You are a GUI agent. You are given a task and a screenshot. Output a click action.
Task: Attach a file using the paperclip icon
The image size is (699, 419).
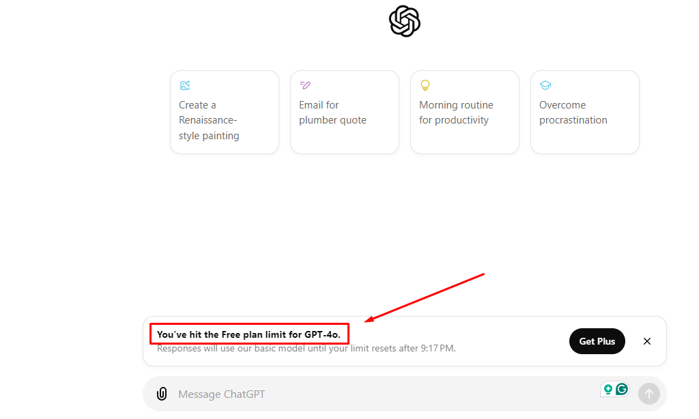point(162,394)
